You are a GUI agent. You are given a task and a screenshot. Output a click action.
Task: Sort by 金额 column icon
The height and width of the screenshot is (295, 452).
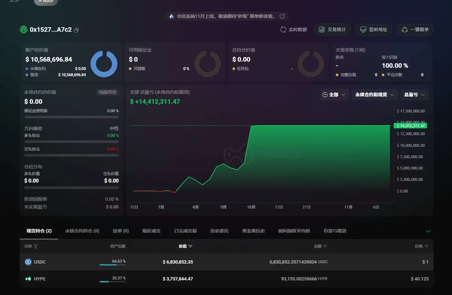tap(325, 246)
